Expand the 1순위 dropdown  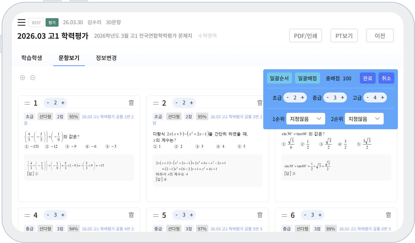pos(305,119)
